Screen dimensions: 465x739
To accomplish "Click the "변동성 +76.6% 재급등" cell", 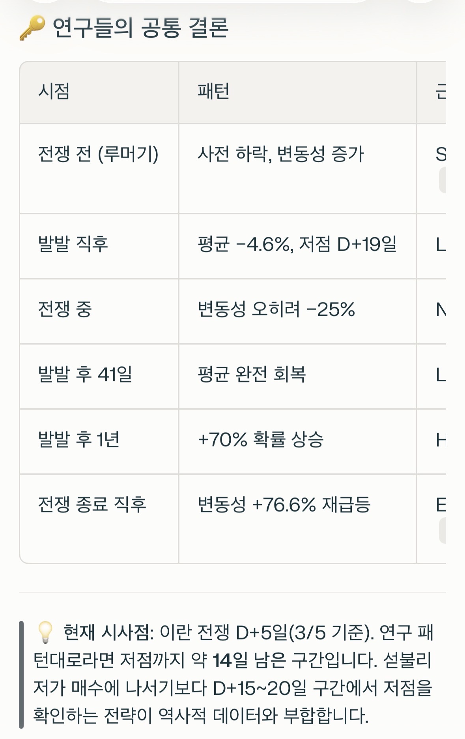I will [284, 505].
